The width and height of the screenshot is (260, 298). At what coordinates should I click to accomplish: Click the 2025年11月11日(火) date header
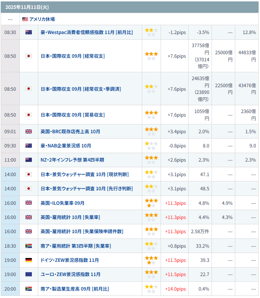click(22, 7)
